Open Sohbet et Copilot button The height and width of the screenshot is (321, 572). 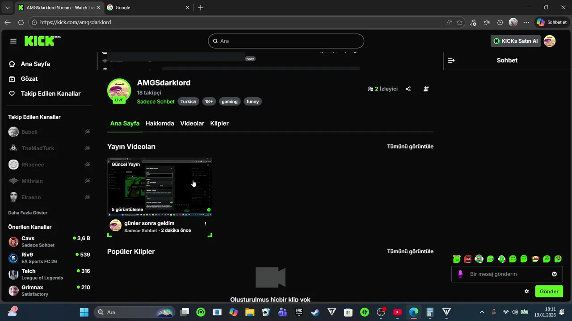pyautogui.click(x=551, y=22)
